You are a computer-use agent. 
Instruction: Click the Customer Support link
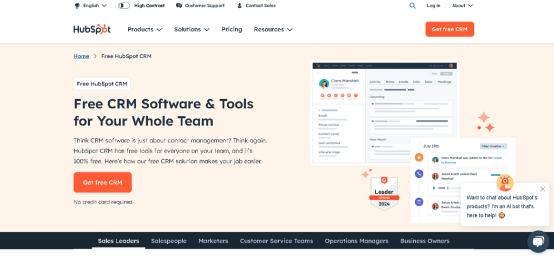[205, 5]
